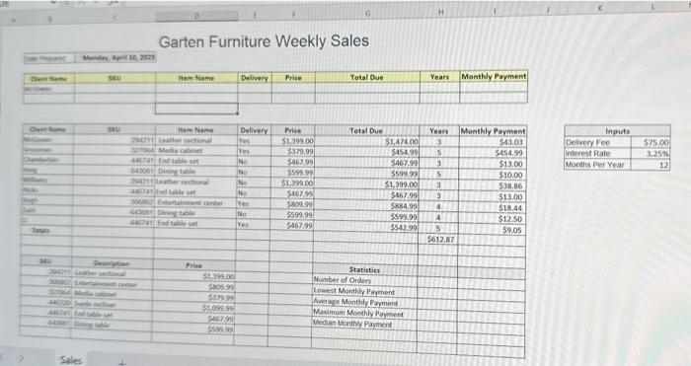Select the $18.44 monthly payment cell
The image size is (691, 366).
[x=493, y=208]
